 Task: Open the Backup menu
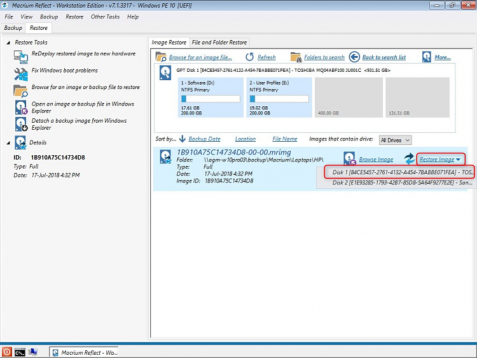(49, 17)
